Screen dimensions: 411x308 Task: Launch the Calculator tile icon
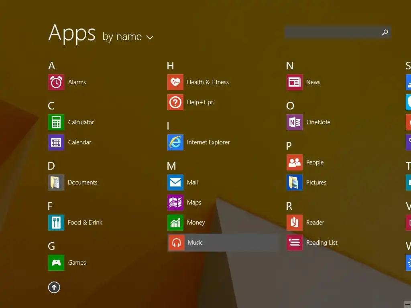(x=56, y=122)
